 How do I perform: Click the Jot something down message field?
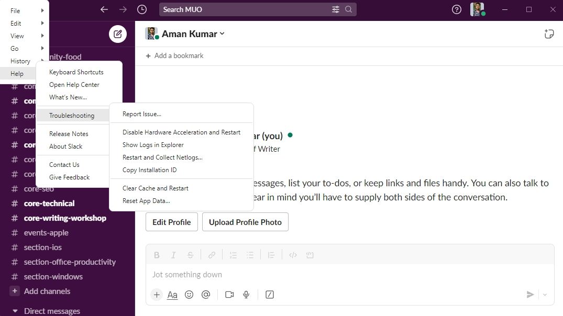pyautogui.click(x=350, y=275)
